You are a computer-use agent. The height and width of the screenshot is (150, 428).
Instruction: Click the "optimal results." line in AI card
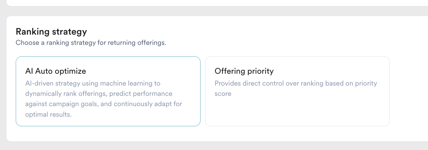pyautogui.click(x=48, y=114)
